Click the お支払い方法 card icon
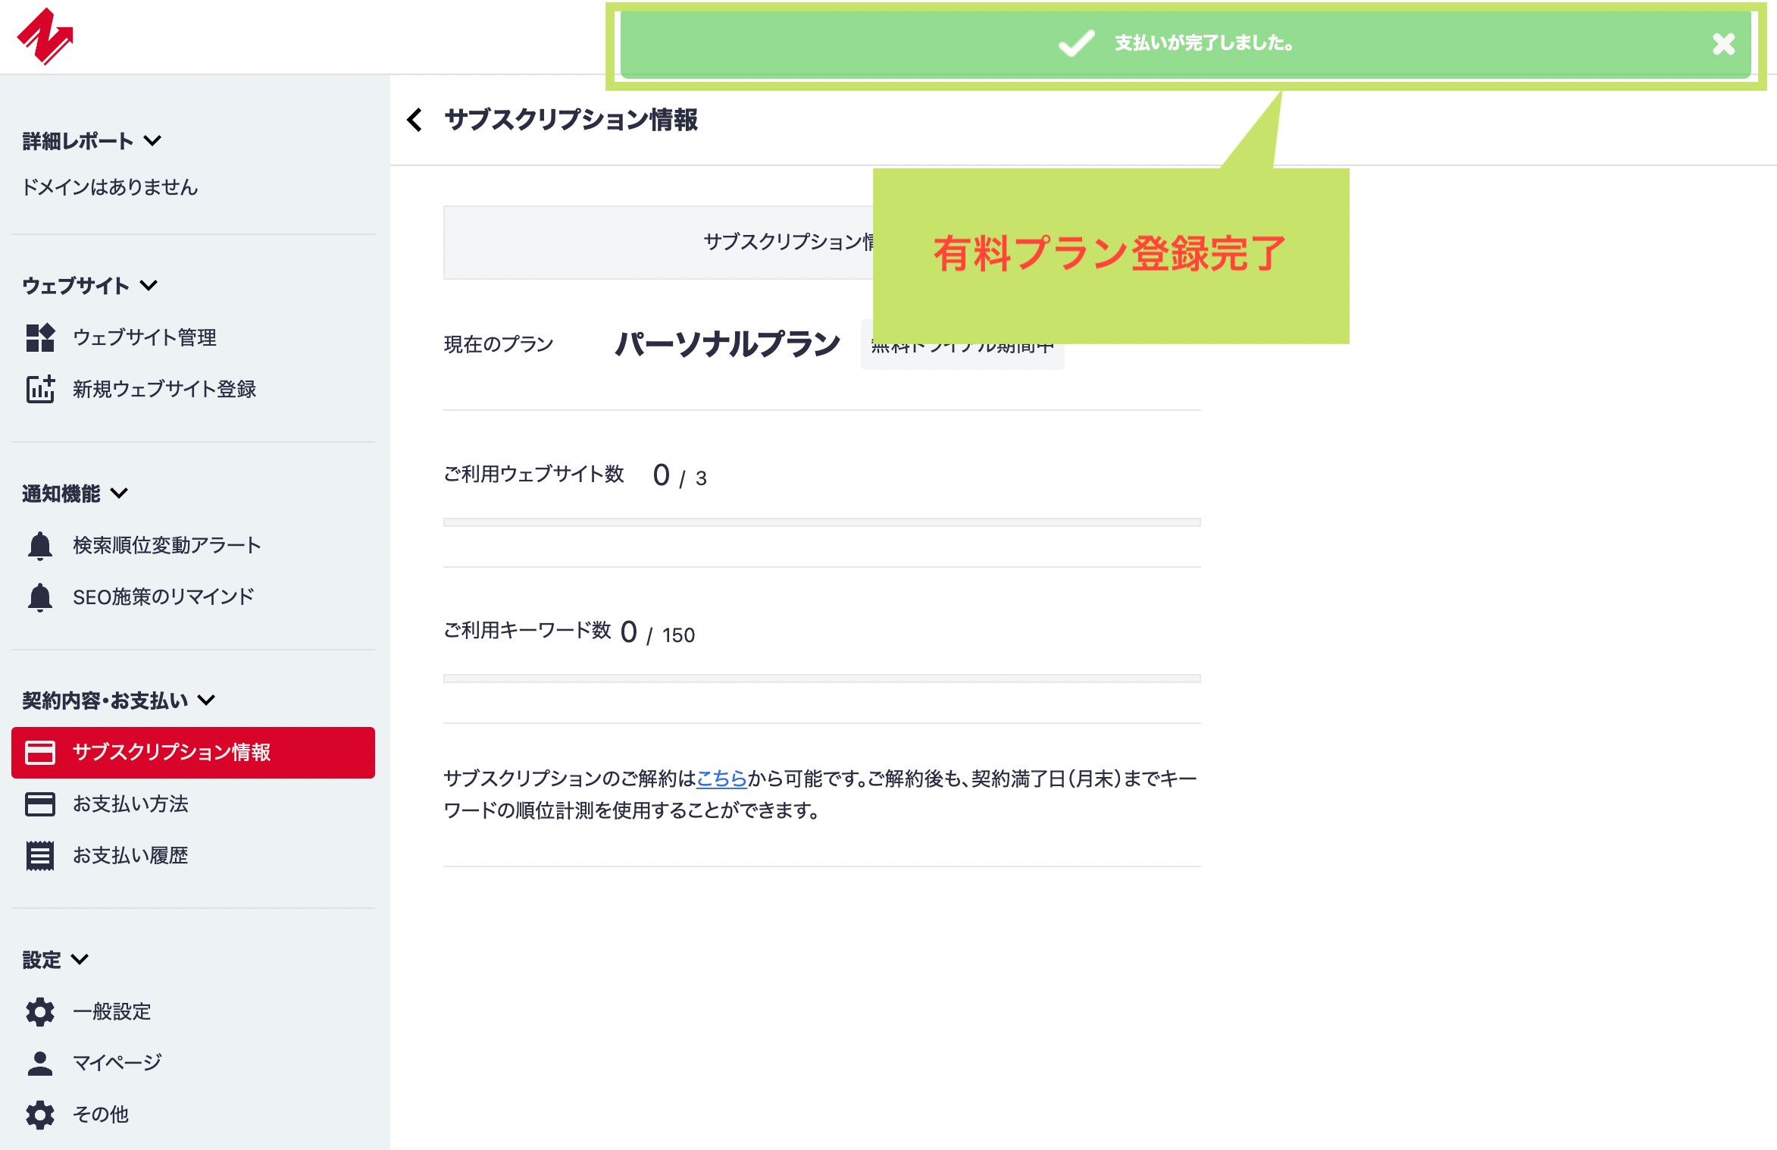 click(40, 804)
